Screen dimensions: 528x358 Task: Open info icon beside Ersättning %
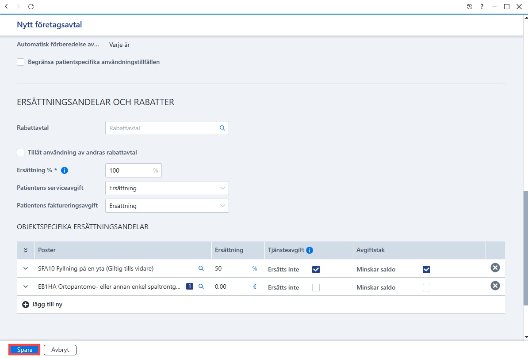click(64, 170)
